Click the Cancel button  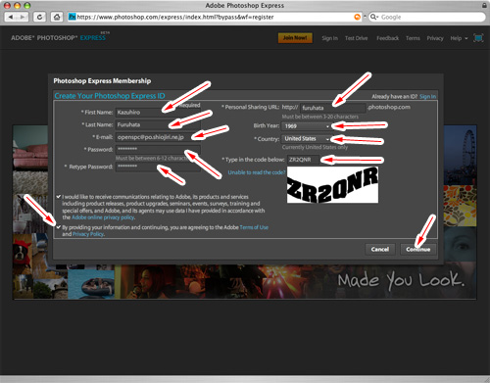point(380,249)
